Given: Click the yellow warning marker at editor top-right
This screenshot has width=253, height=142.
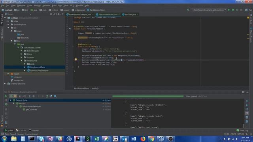Looking at the screenshot, I should tap(248, 17).
